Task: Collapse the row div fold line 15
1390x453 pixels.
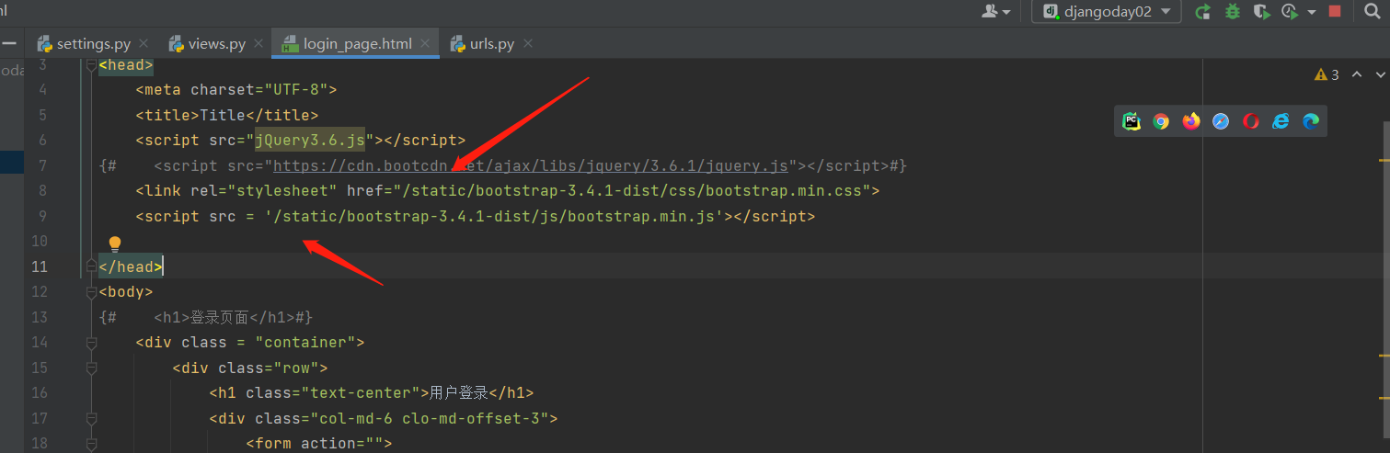Action: pos(90,368)
